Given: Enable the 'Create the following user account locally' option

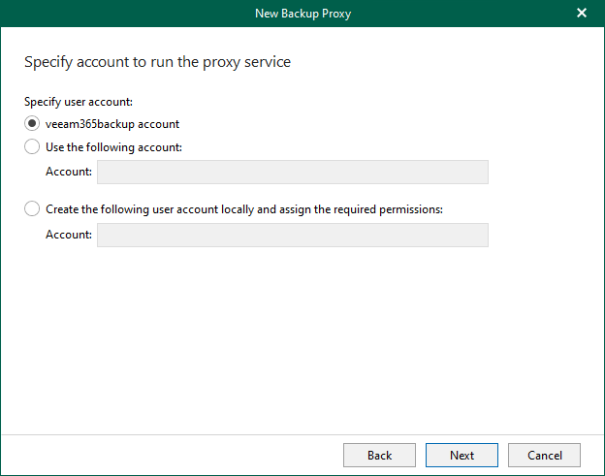Looking at the screenshot, I should [x=33, y=208].
